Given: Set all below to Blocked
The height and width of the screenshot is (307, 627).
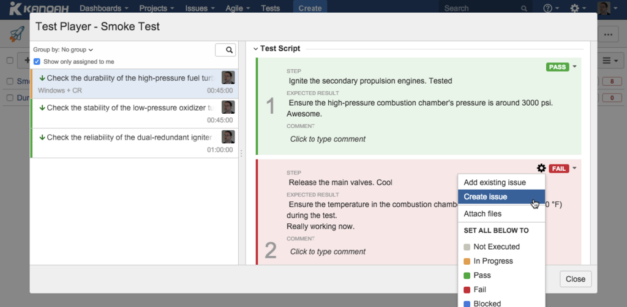Looking at the screenshot, I should tap(501, 303).
